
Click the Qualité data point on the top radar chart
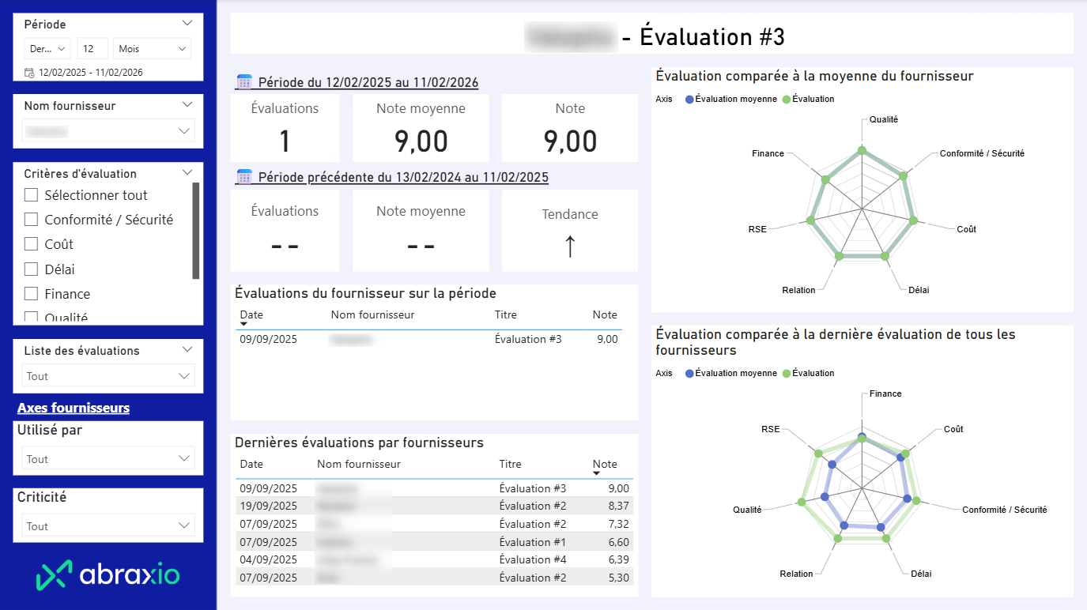(862, 150)
